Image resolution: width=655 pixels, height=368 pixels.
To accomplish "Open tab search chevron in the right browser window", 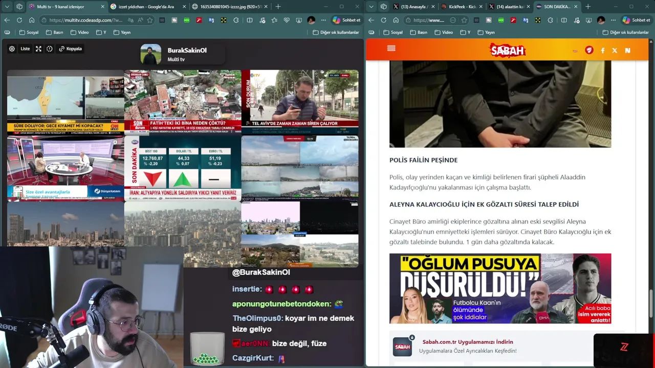I will click(x=370, y=7).
